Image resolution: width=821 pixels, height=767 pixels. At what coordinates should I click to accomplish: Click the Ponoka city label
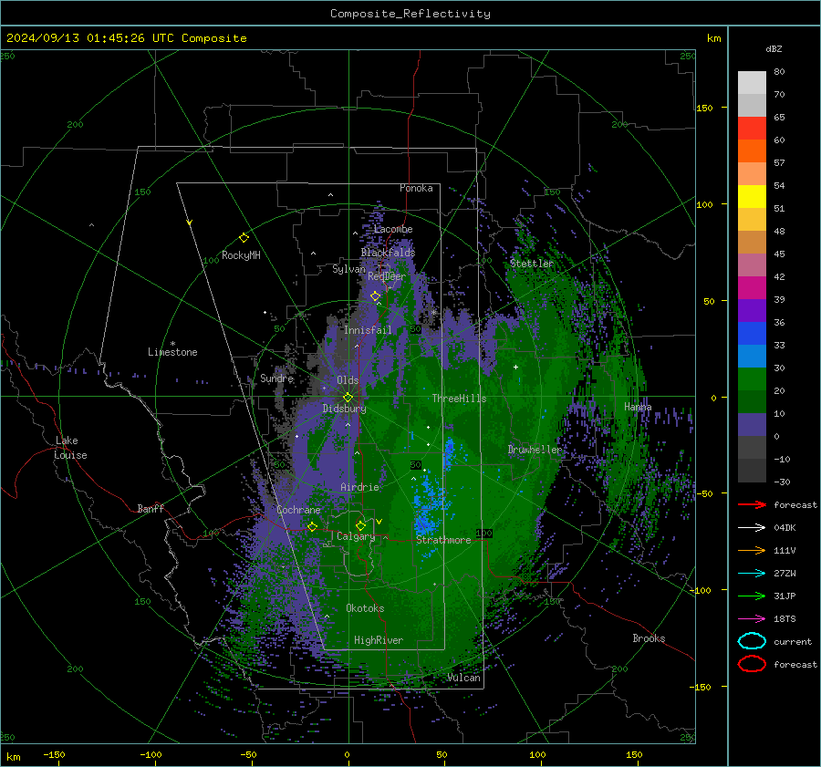click(x=416, y=188)
